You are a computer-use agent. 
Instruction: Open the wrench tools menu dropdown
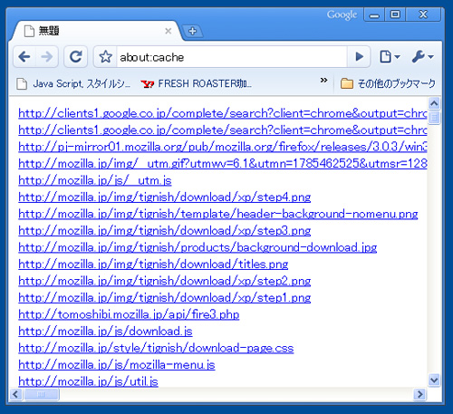pos(423,57)
